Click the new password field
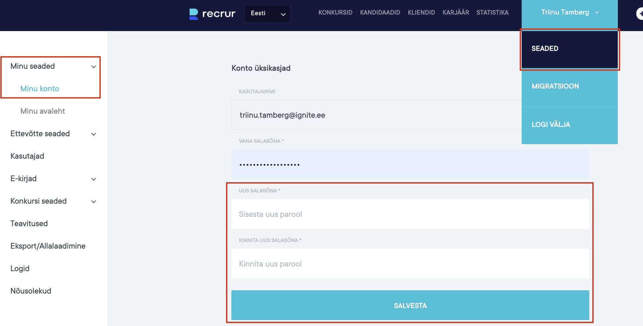 pos(410,214)
